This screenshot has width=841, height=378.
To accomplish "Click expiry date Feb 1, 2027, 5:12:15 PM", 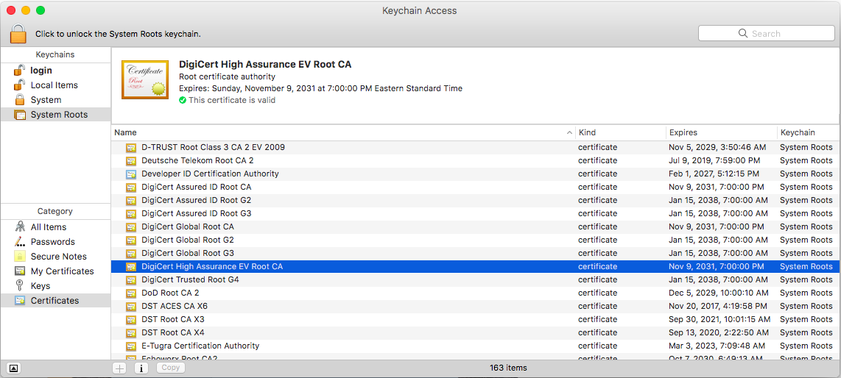I will (x=714, y=174).
